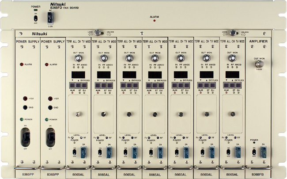Touch the +15V test jack on the left power supply
Viewport: 287px width, 179px height.
[25, 99]
